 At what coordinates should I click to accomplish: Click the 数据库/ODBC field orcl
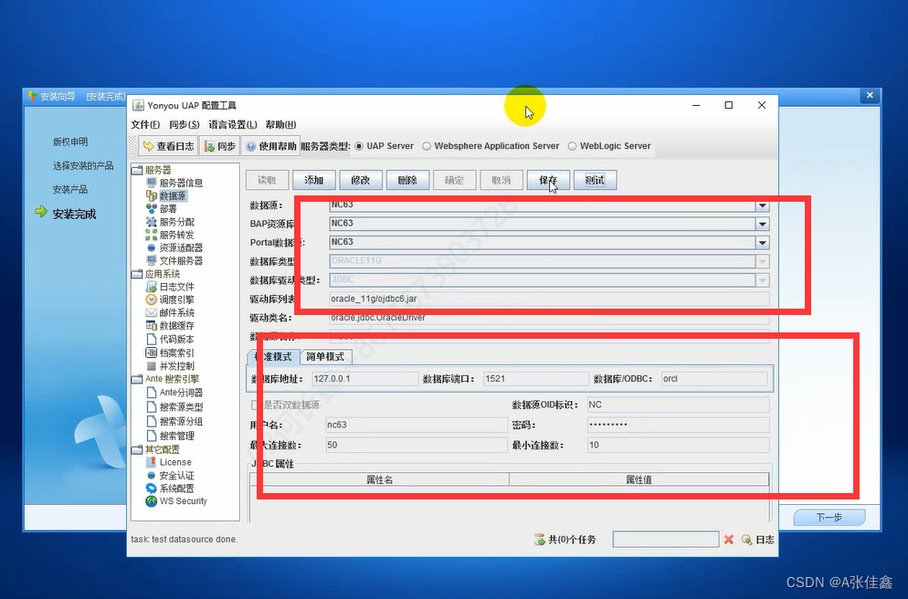tap(714, 379)
